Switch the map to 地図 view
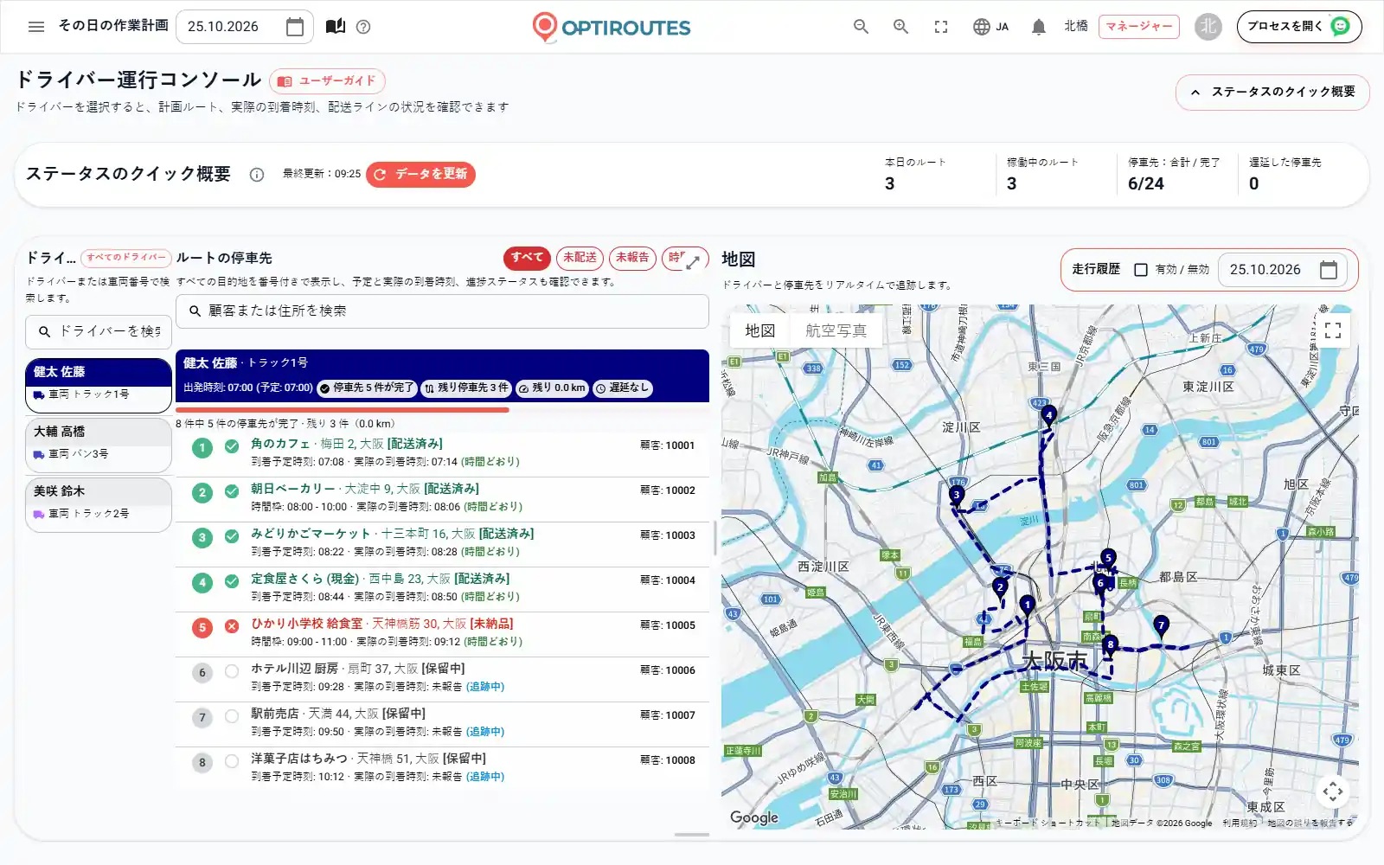The height and width of the screenshot is (865, 1384). (760, 330)
